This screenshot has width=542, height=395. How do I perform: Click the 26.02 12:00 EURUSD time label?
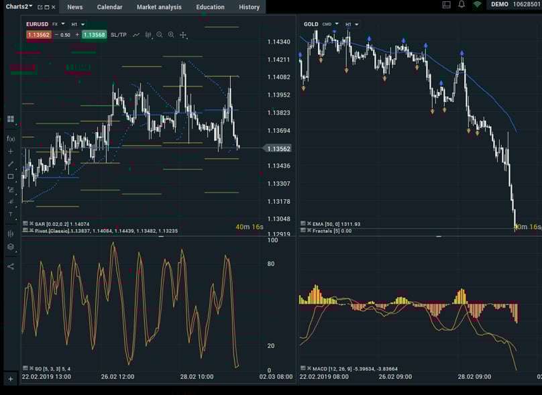click(117, 377)
